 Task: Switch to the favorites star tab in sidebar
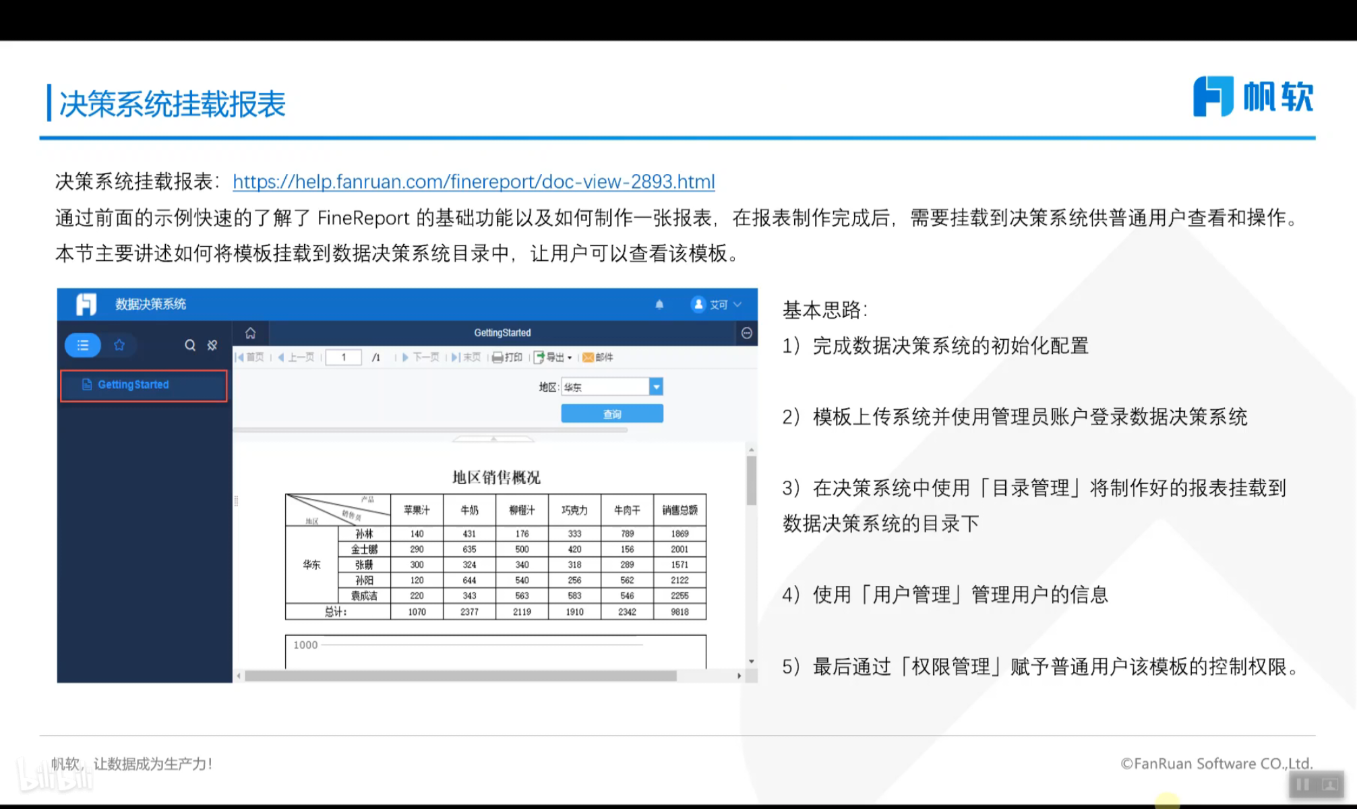(x=119, y=345)
